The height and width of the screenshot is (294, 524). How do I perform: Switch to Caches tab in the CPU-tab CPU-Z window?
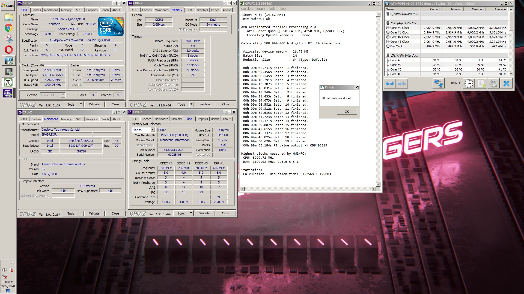tap(36, 10)
